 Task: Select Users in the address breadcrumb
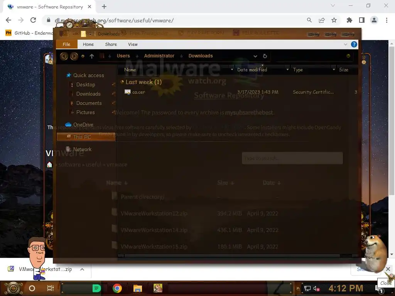pyautogui.click(x=123, y=56)
